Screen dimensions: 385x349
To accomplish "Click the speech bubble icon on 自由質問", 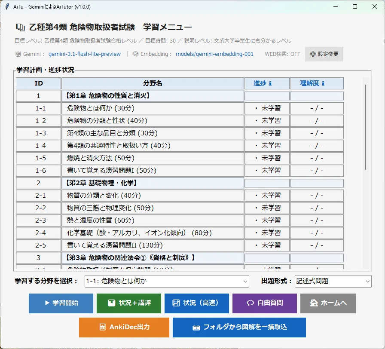I will coord(250,303).
